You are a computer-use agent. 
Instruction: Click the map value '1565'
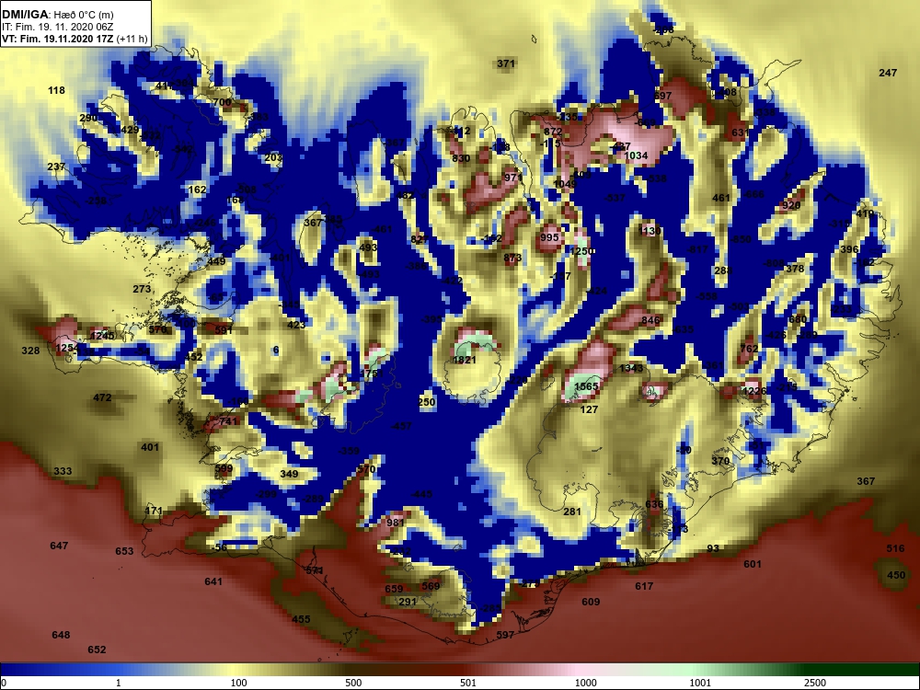point(586,386)
